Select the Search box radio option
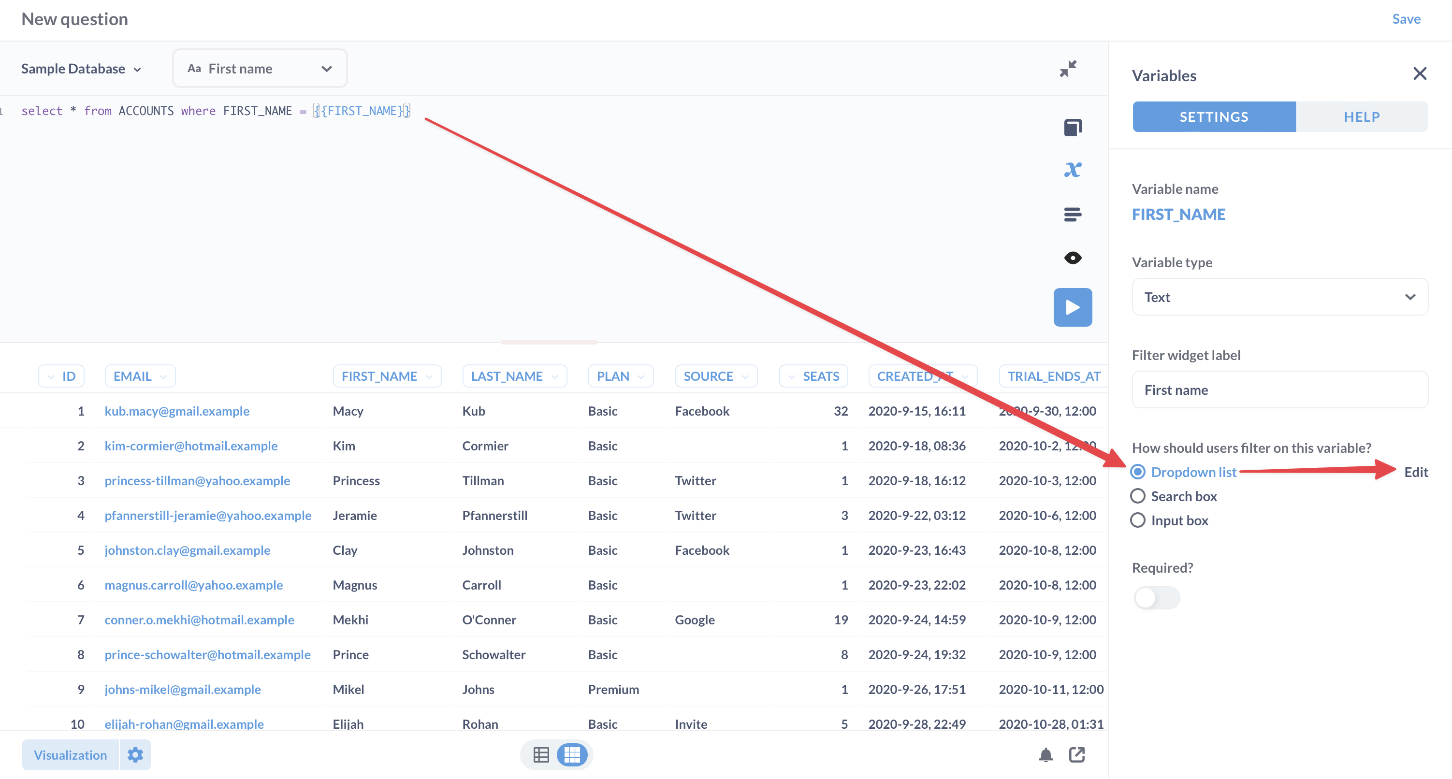 click(1137, 495)
